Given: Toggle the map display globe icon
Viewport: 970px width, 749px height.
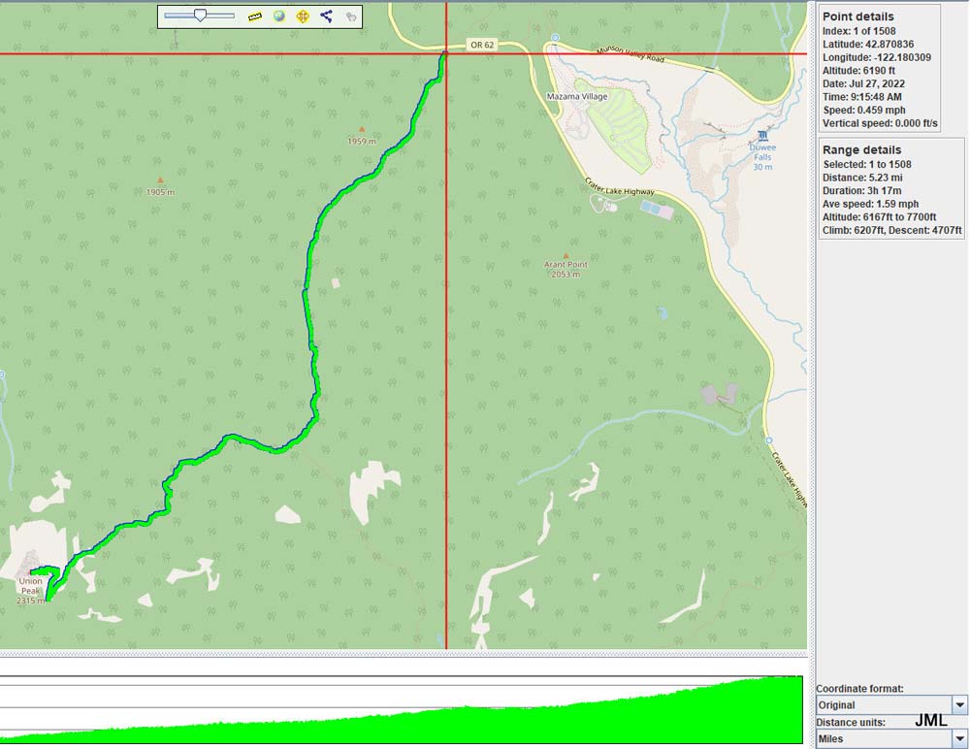Looking at the screenshot, I should 279,16.
